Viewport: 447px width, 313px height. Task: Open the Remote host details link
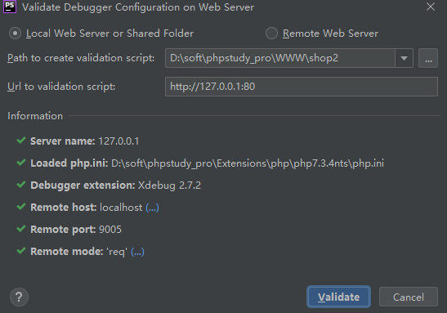152,208
